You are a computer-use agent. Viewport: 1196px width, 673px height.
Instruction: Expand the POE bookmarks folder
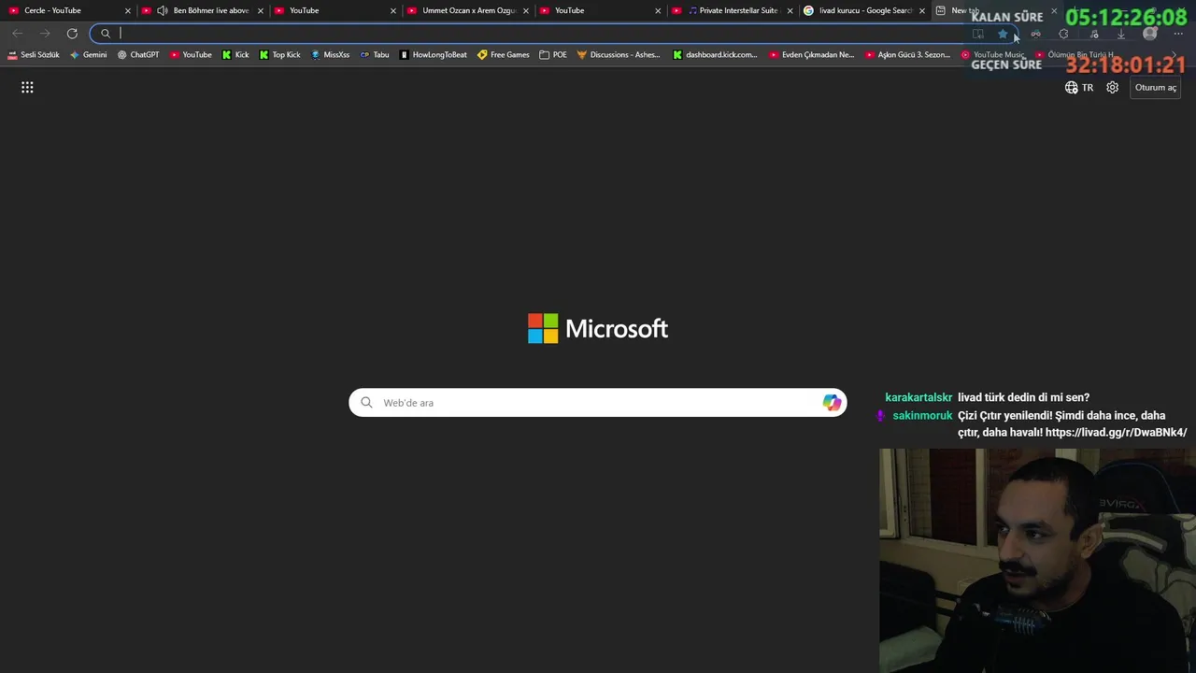click(x=553, y=54)
